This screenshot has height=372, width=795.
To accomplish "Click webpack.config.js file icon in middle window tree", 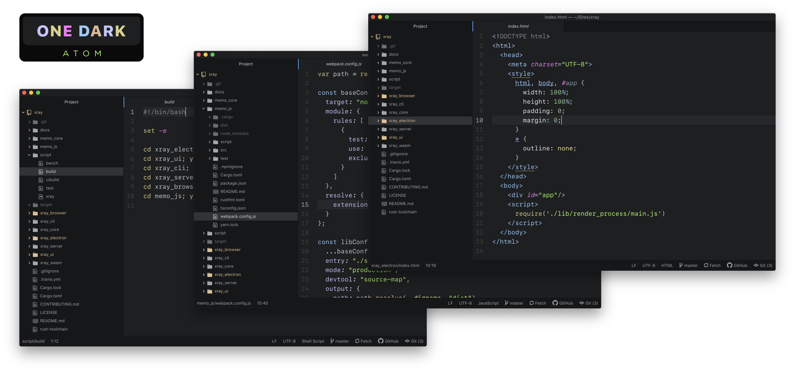I will (x=215, y=216).
